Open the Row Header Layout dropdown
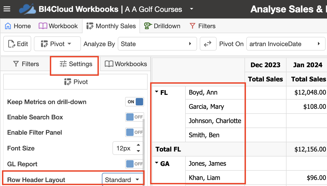 122,180
